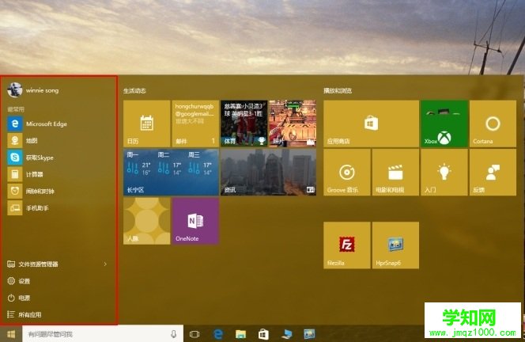Open the weather tile for 长宁区

tap(171, 172)
